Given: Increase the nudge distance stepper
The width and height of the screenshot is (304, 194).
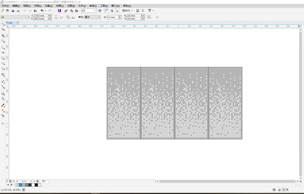Looking at the screenshot, I should coord(120,16).
